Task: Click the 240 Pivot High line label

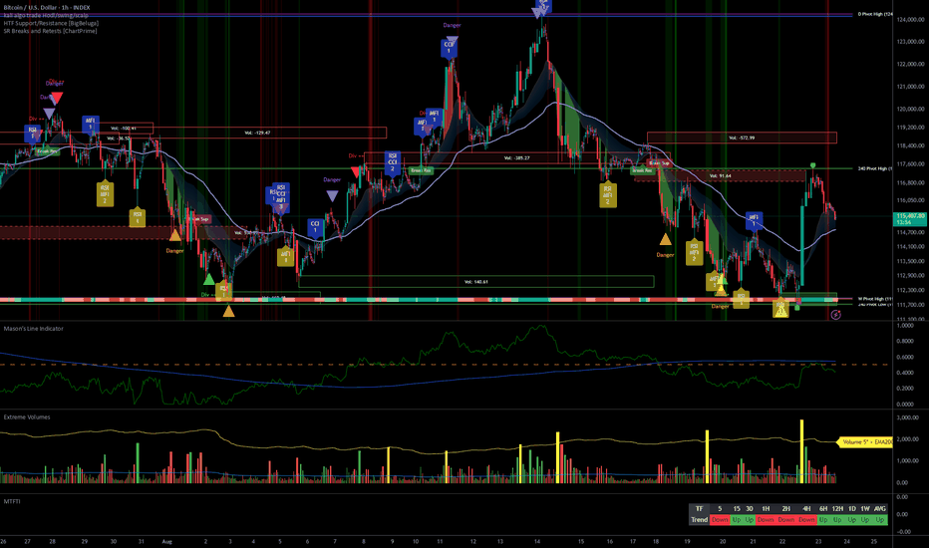Action: tap(875, 168)
